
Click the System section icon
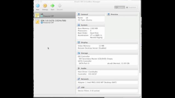(x=79, y=25)
